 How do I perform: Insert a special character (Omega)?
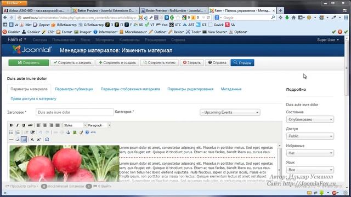[47, 140]
